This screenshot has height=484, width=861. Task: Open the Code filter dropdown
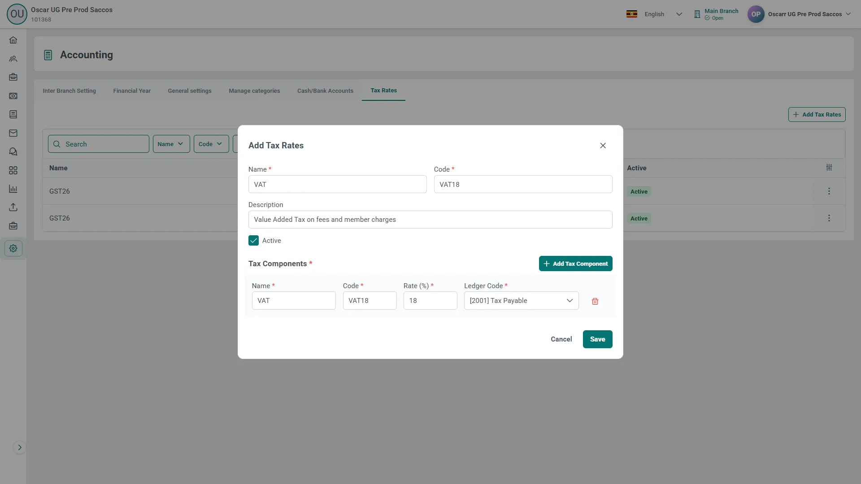tap(211, 144)
